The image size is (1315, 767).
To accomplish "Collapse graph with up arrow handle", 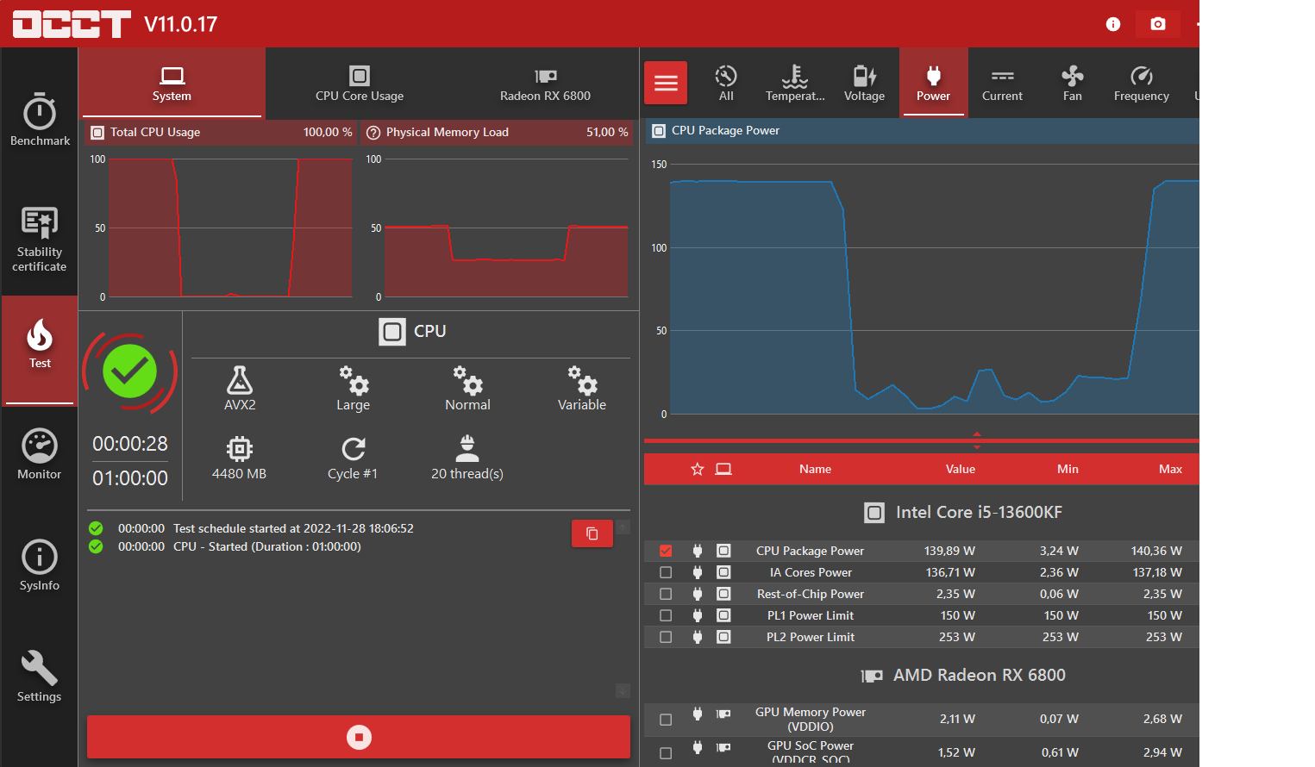I will click(977, 433).
